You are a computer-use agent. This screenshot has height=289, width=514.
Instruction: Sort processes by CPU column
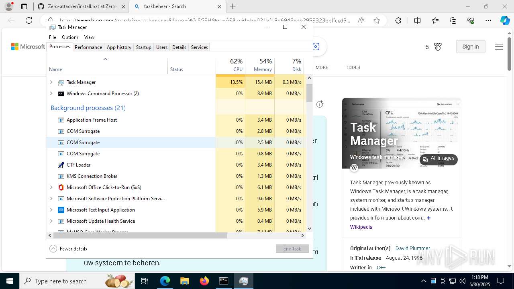click(x=230, y=66)
